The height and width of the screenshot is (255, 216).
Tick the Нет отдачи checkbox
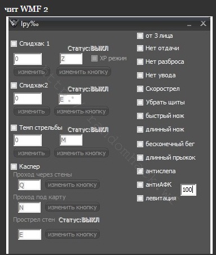click(x=140, y=49)
